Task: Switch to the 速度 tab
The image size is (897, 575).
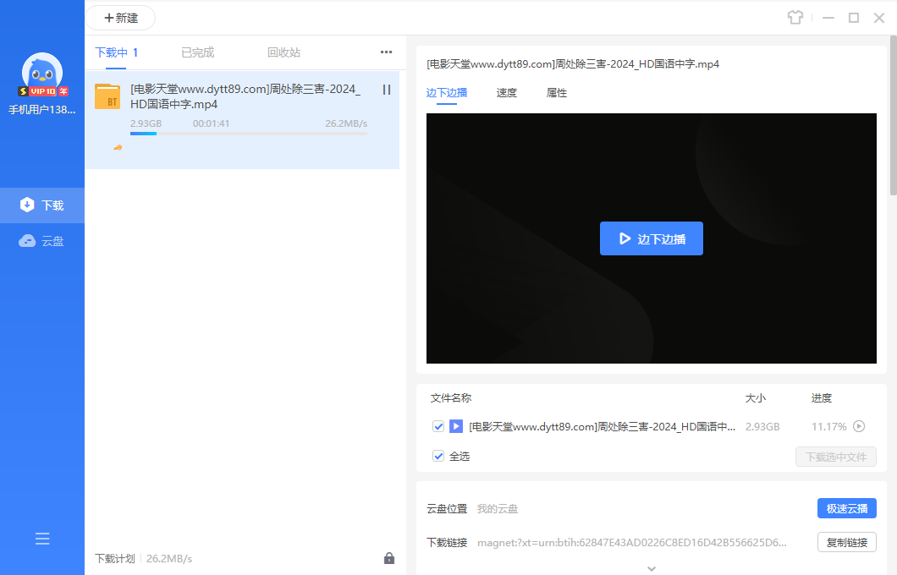Action: [x=506, y=93]
